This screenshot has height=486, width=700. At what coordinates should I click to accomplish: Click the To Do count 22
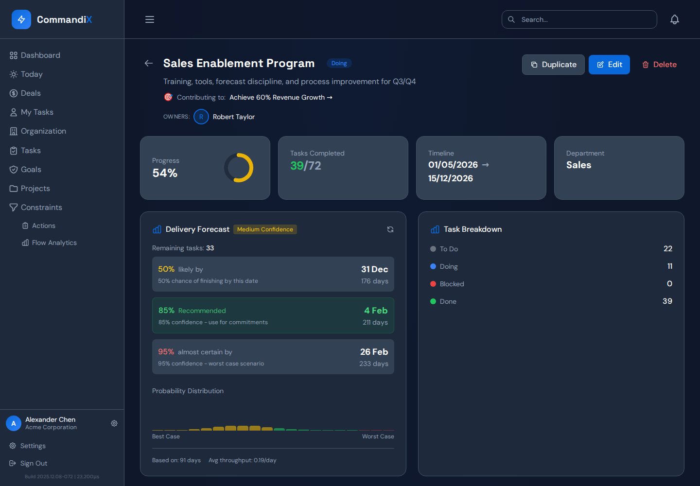(668, 249)
